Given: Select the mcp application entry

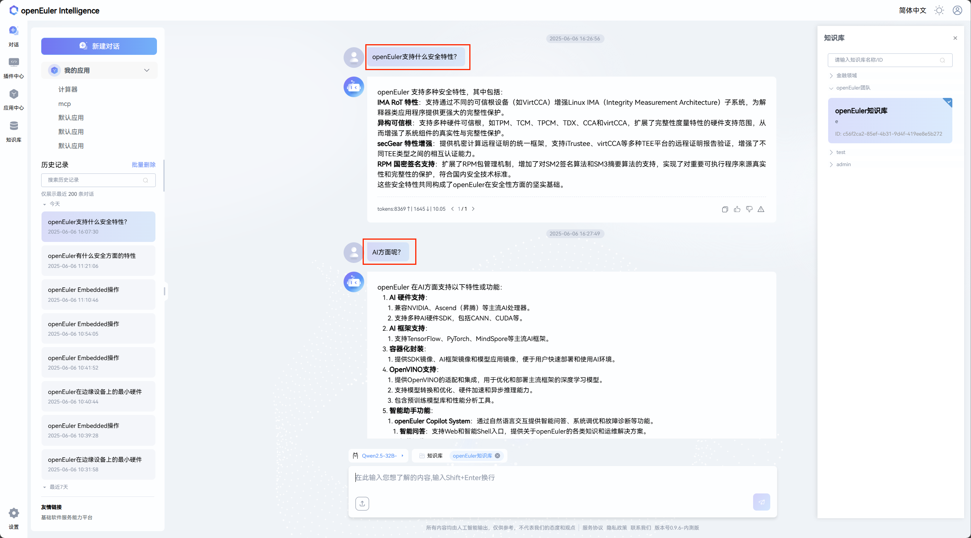Looking at the screenshot, I should 64,104.
